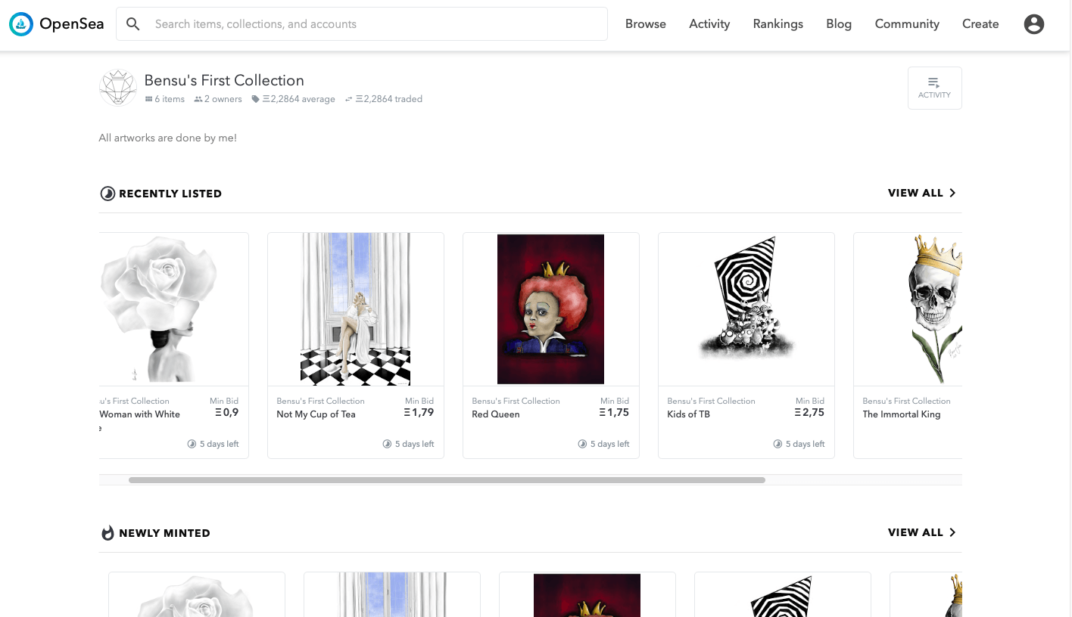Image resolution: width=1072 pixels, height=617 pixels.
Task: Click the search magnifier icon
Action: pyautogui.click(x=133, y=24)
